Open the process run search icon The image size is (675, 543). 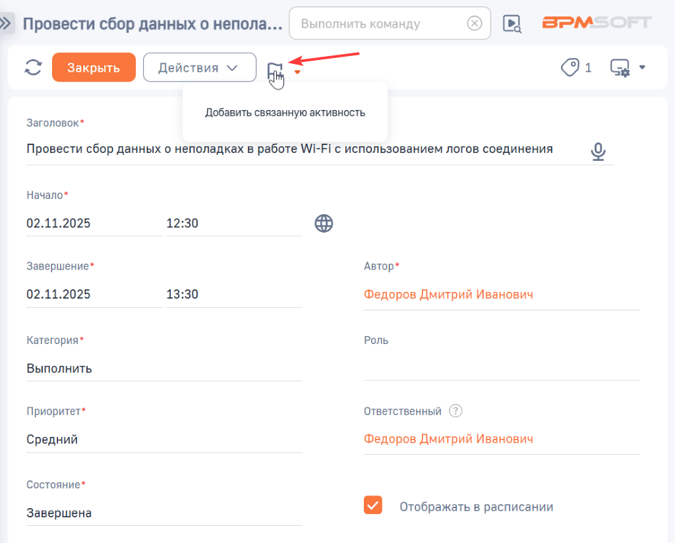click(x=512, y=24)
